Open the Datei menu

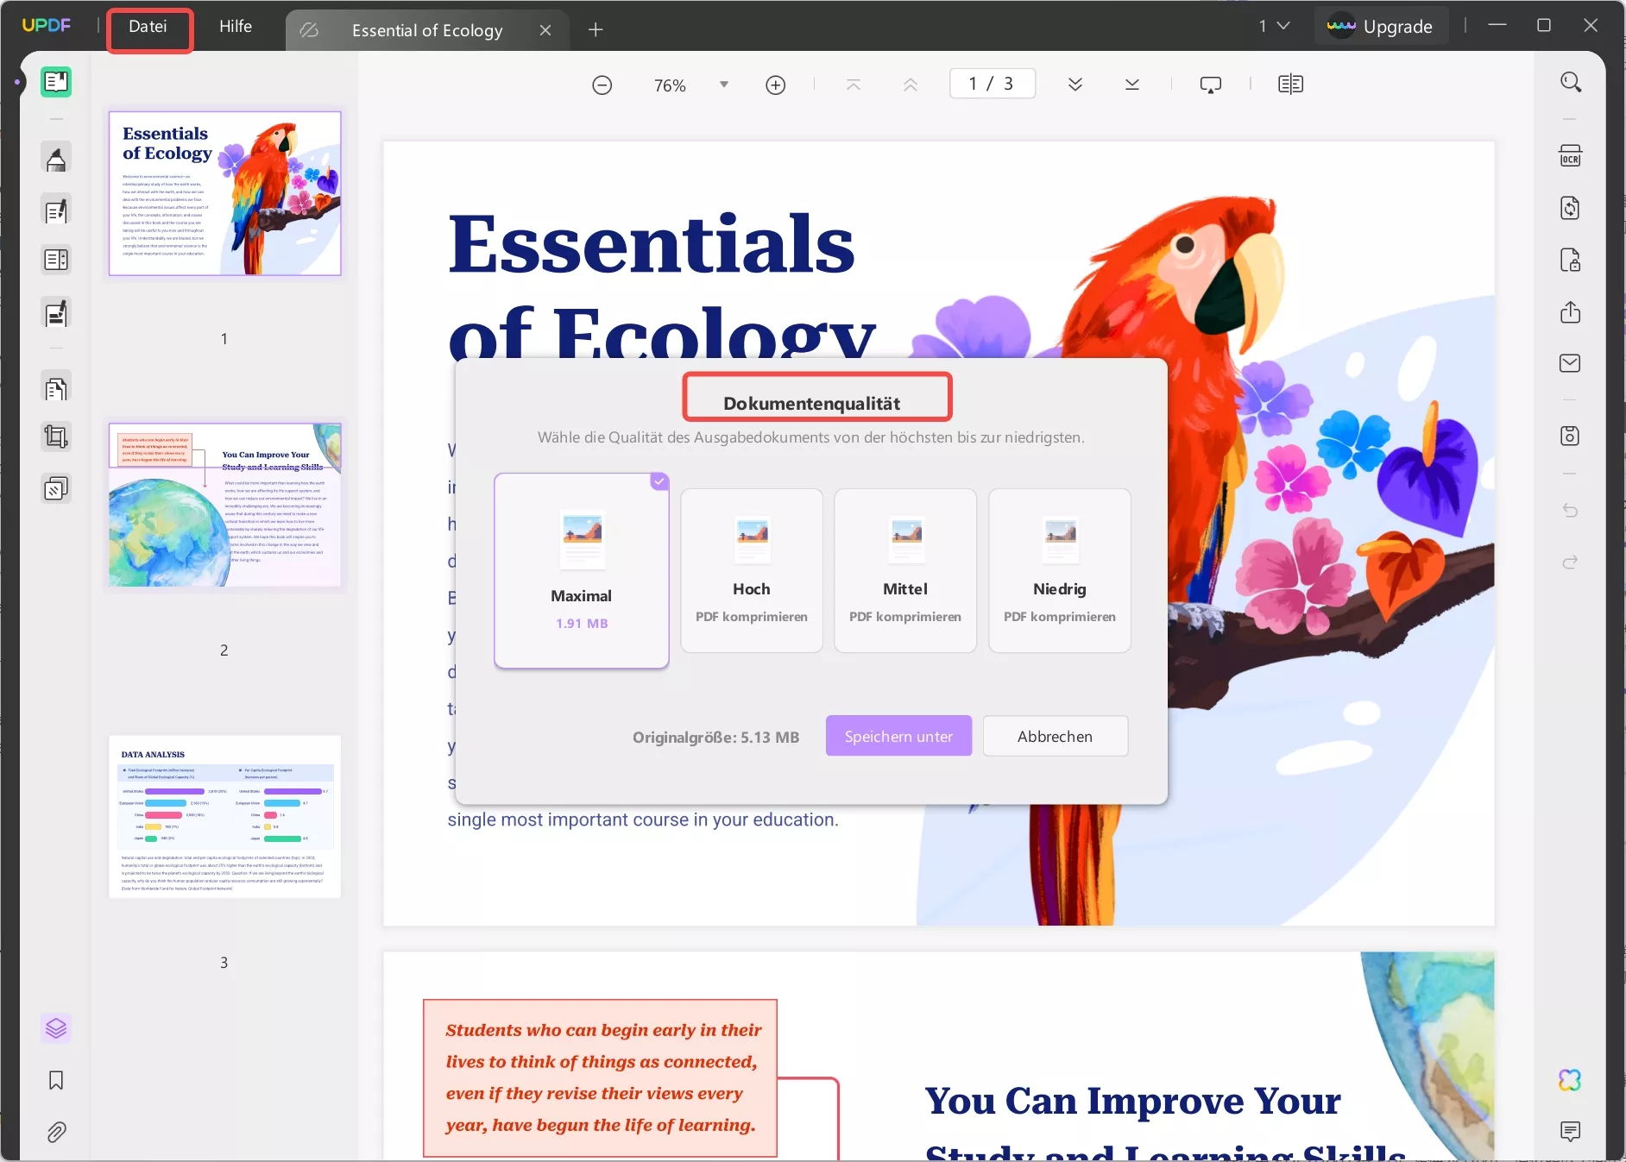pos(148,27)
